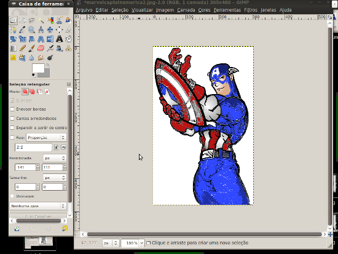Open the status bar px unit selector

111,243
